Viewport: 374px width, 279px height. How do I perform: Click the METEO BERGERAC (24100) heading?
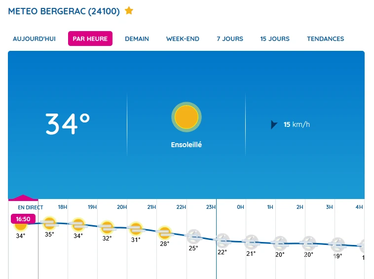click(64, 11)
